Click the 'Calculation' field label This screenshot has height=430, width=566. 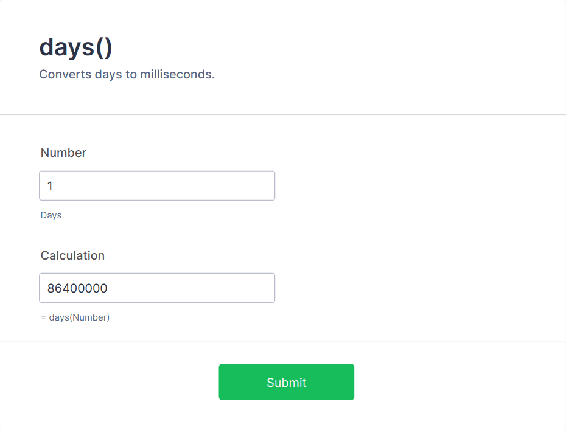pyautogui.click(x=72, y=255)
